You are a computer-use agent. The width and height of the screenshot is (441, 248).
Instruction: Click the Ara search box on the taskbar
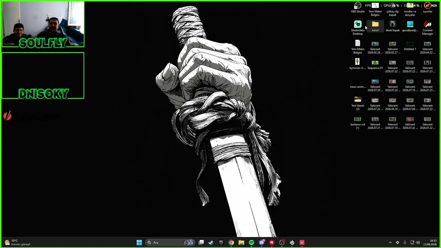(170, 242)
